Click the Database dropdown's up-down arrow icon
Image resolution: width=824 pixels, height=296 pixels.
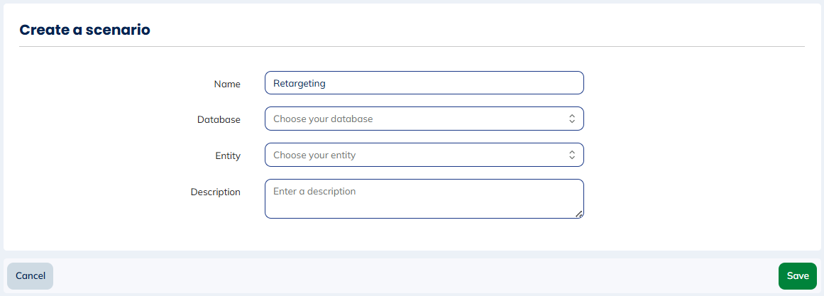tap(572, 119)
